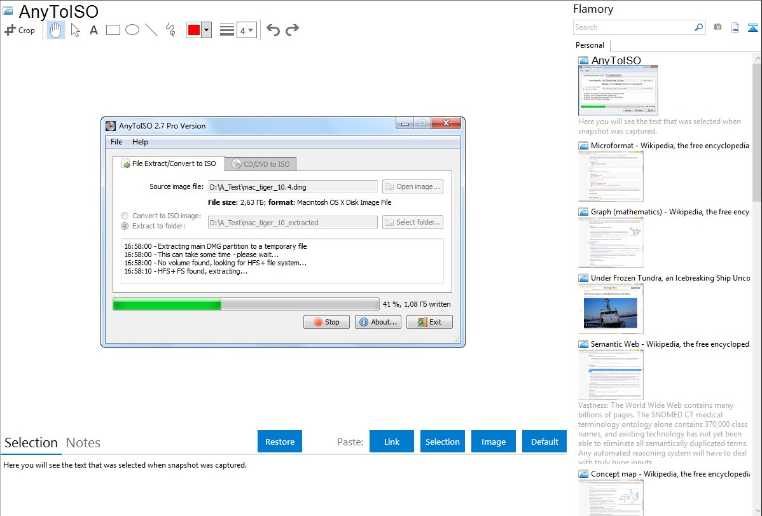Viewport: 762px width, 516px height.
Task: Pick the freehand drawing tool
Action: (170, 30)
